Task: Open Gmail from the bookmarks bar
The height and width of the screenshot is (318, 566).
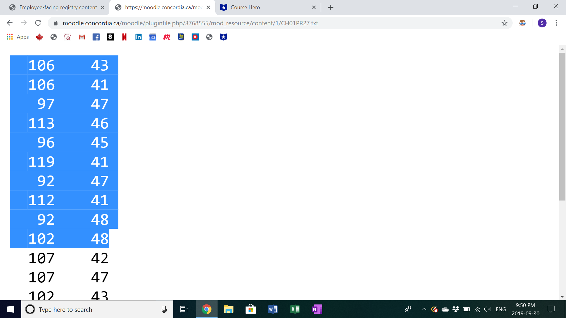Action: tap(82, 37)
